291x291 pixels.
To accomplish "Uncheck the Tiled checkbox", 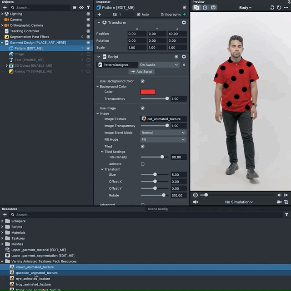I will [x=143, y=147].
